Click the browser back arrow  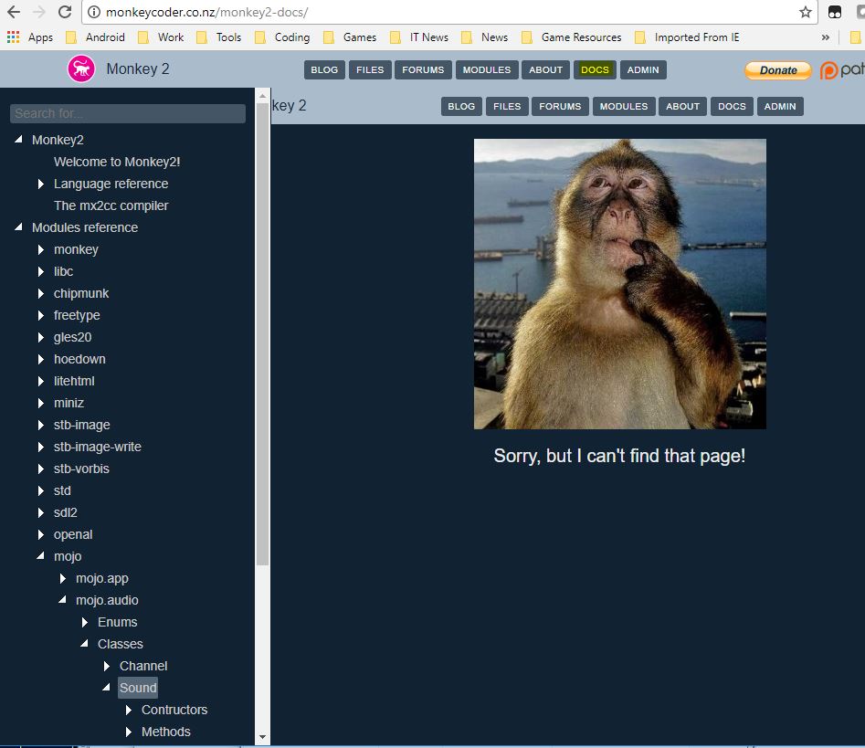tap(14, 12)
